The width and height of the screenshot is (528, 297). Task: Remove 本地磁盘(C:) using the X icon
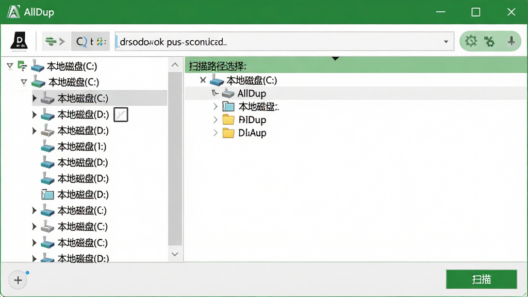point(203,80)
